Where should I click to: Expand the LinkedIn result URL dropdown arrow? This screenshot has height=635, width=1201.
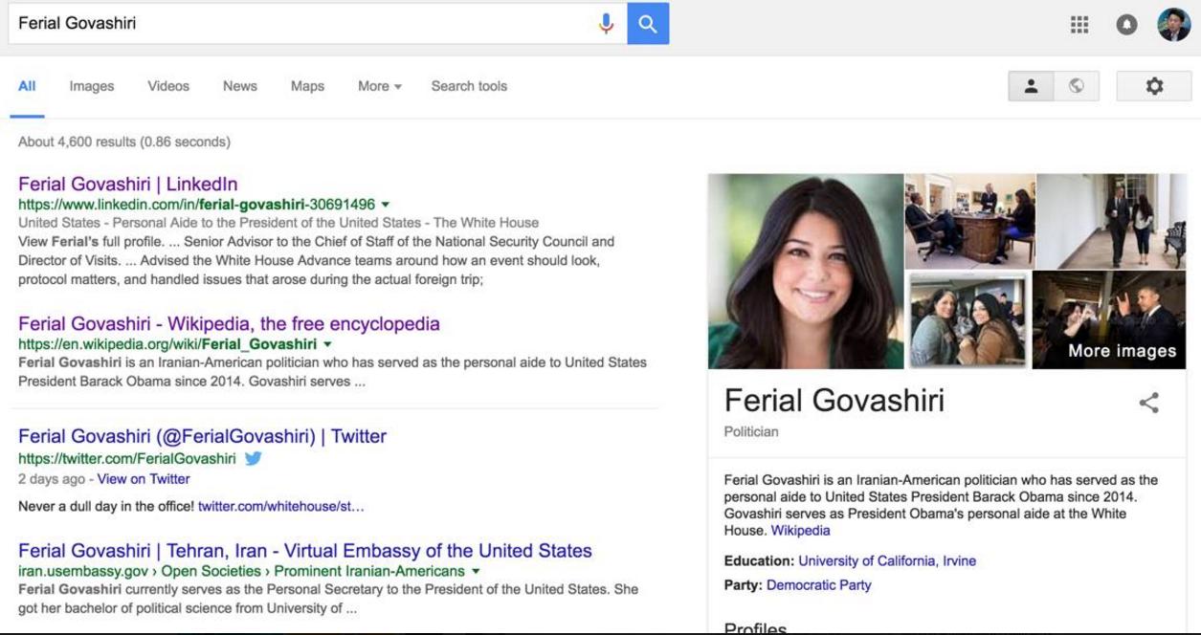pyautogui.click(x=386, y=205)
